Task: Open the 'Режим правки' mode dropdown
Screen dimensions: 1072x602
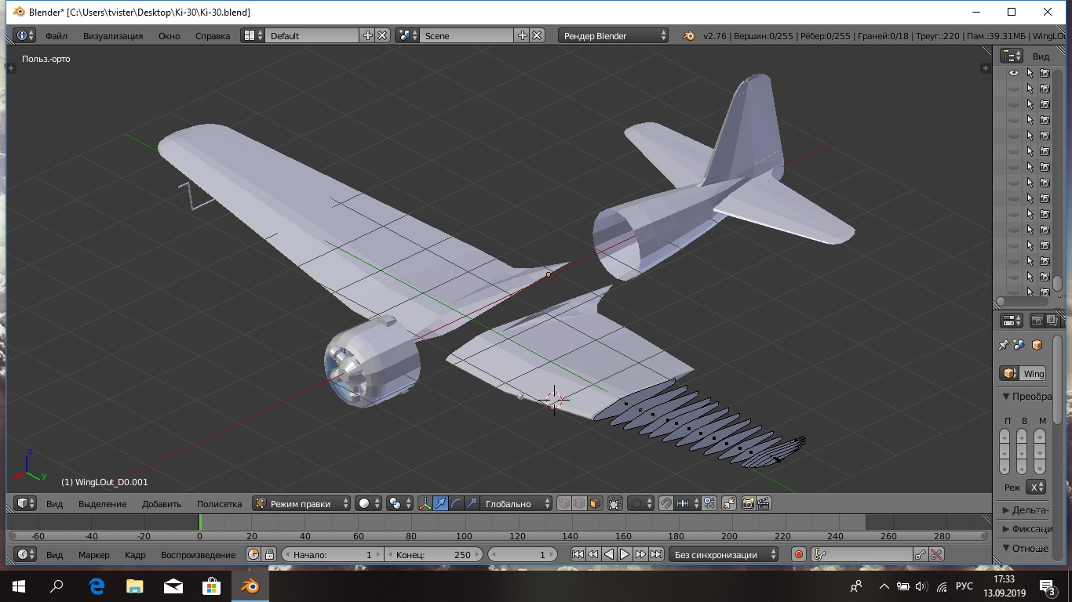Action: coord(301,504)
